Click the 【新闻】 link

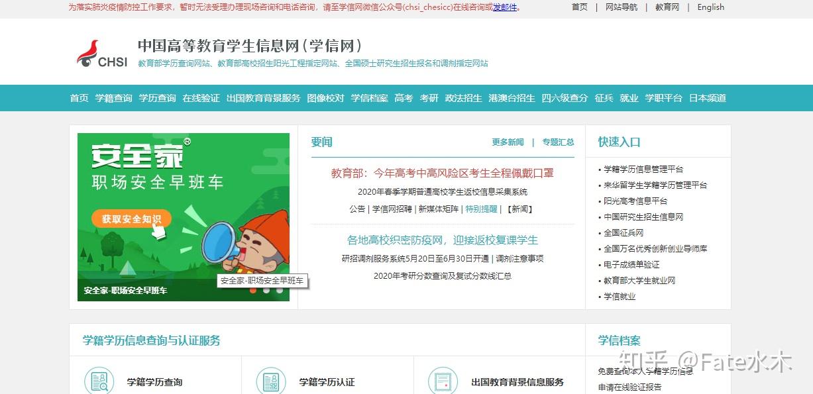(x=519, y=209)
